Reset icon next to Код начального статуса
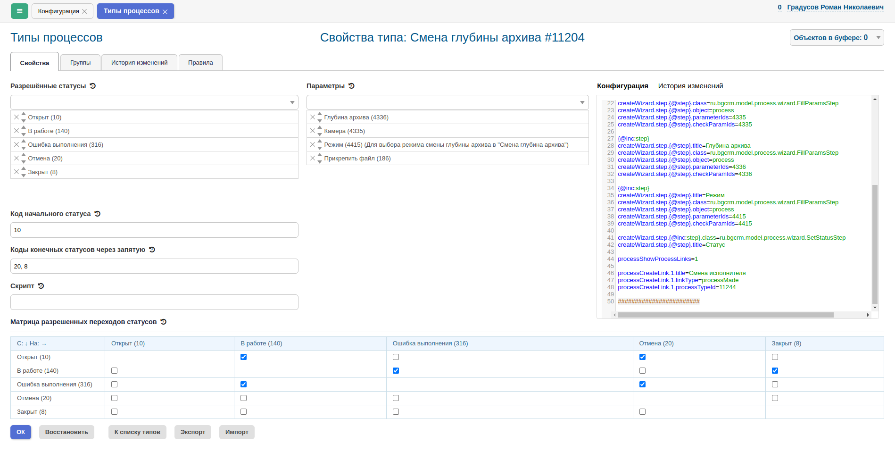Viewport: 895px width, 452px height. [x=98, y=214]
